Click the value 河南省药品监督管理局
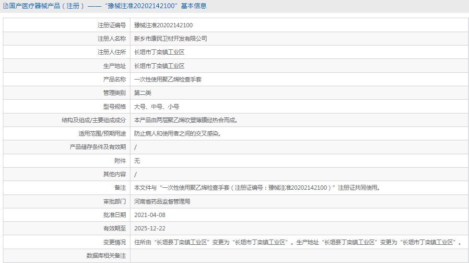Image resolution: width=469 pixels, height=263 pixels. (x=162, y=201)
